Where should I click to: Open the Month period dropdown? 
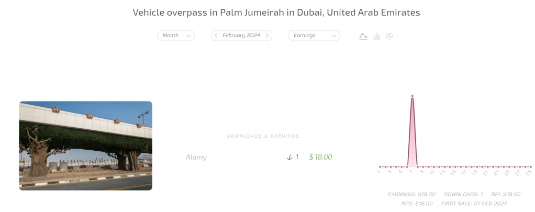pos(176,36)
